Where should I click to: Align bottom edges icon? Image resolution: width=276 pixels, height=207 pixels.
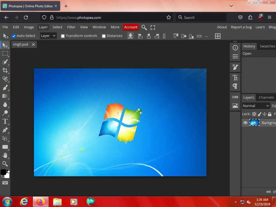point(191,36)
